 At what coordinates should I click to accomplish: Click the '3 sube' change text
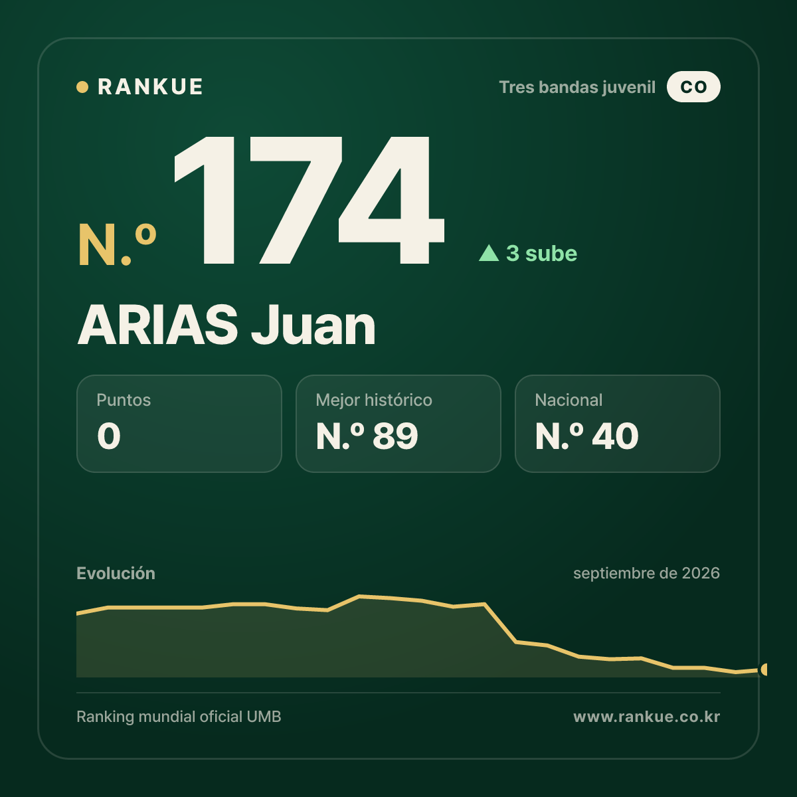click(541, 253)
